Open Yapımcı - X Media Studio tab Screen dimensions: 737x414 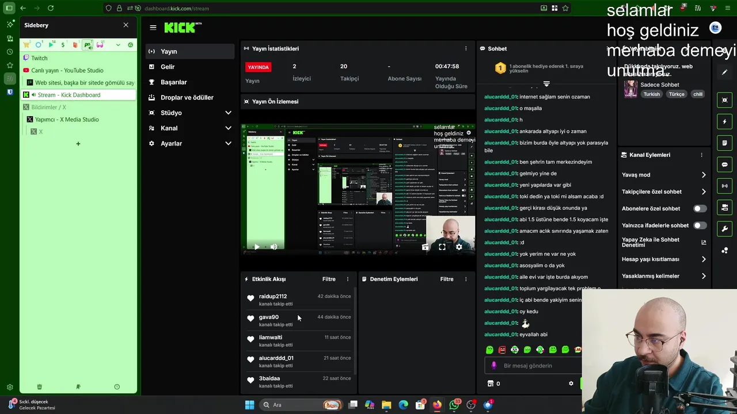coord(81,120)
